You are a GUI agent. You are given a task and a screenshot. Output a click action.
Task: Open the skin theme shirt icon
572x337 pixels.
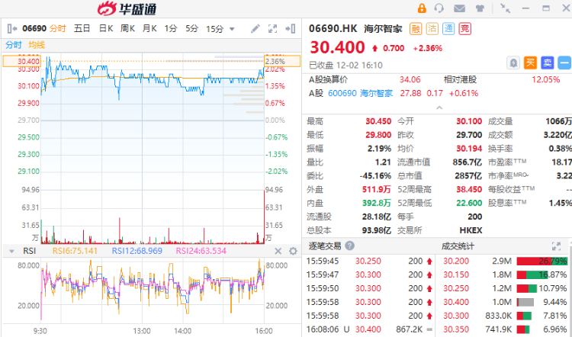click(480, 8)
